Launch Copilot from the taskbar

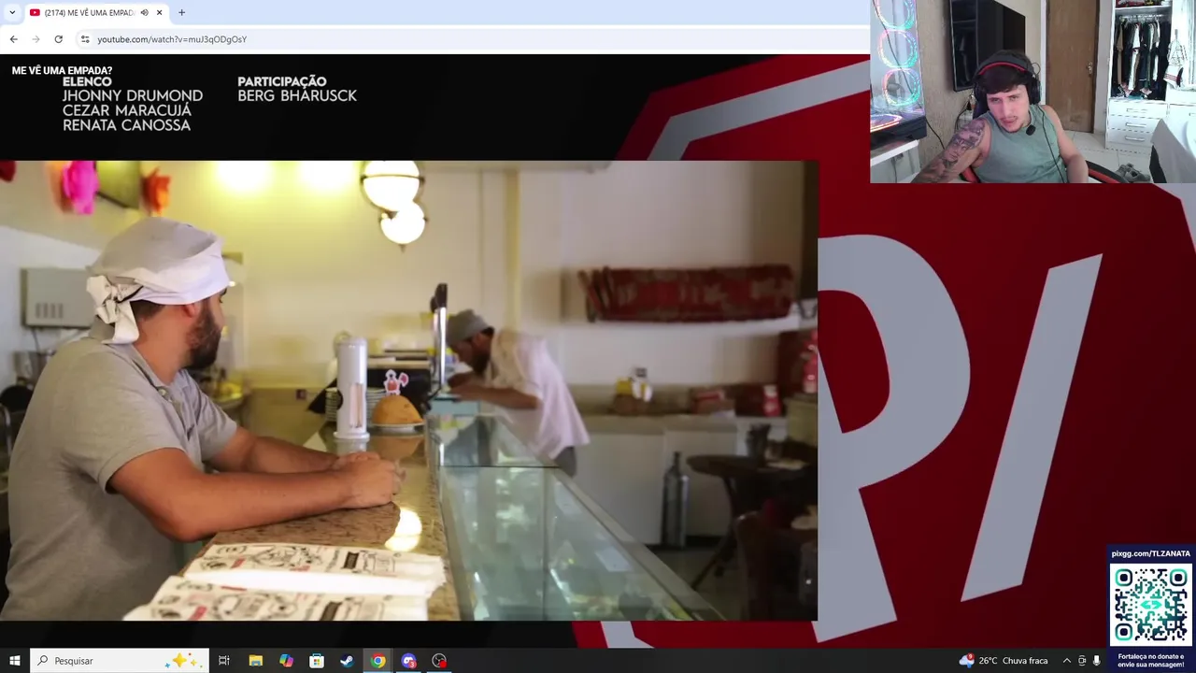point(286,661)
